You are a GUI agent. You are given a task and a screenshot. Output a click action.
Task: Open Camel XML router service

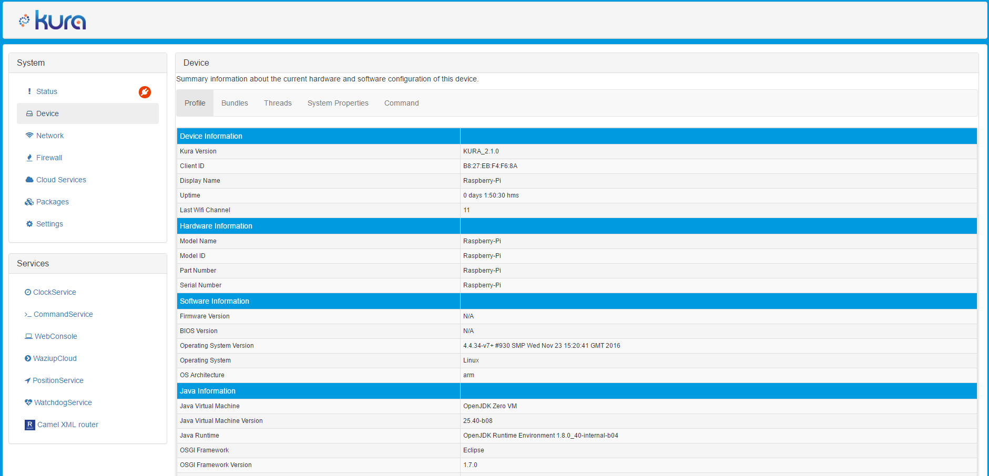(x=68, y=425)
